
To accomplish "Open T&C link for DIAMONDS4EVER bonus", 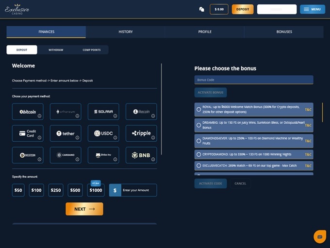I will tap(308, 141).
